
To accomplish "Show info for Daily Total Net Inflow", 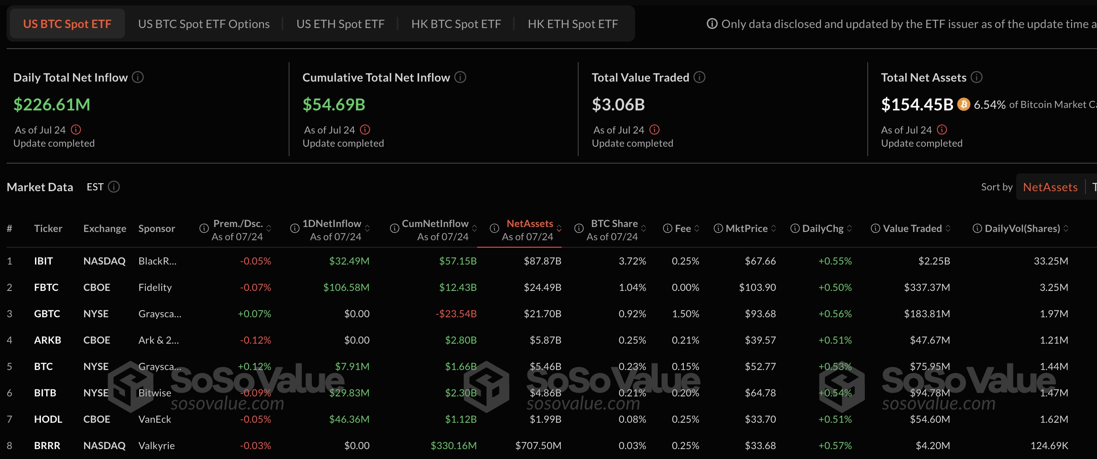I will pyautogui.click(x=138, y=77).
